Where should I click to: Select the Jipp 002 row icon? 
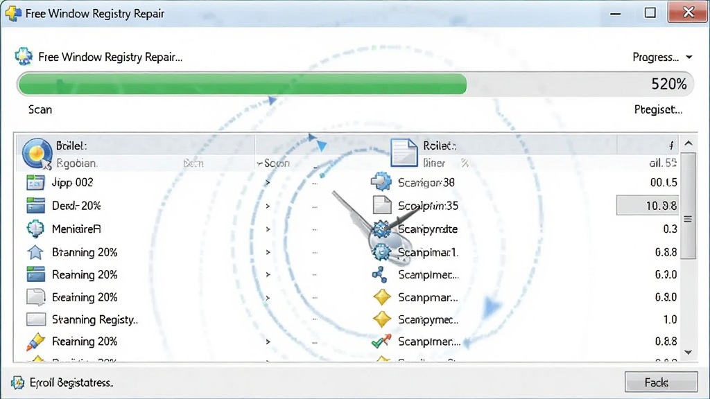[35, 182]
